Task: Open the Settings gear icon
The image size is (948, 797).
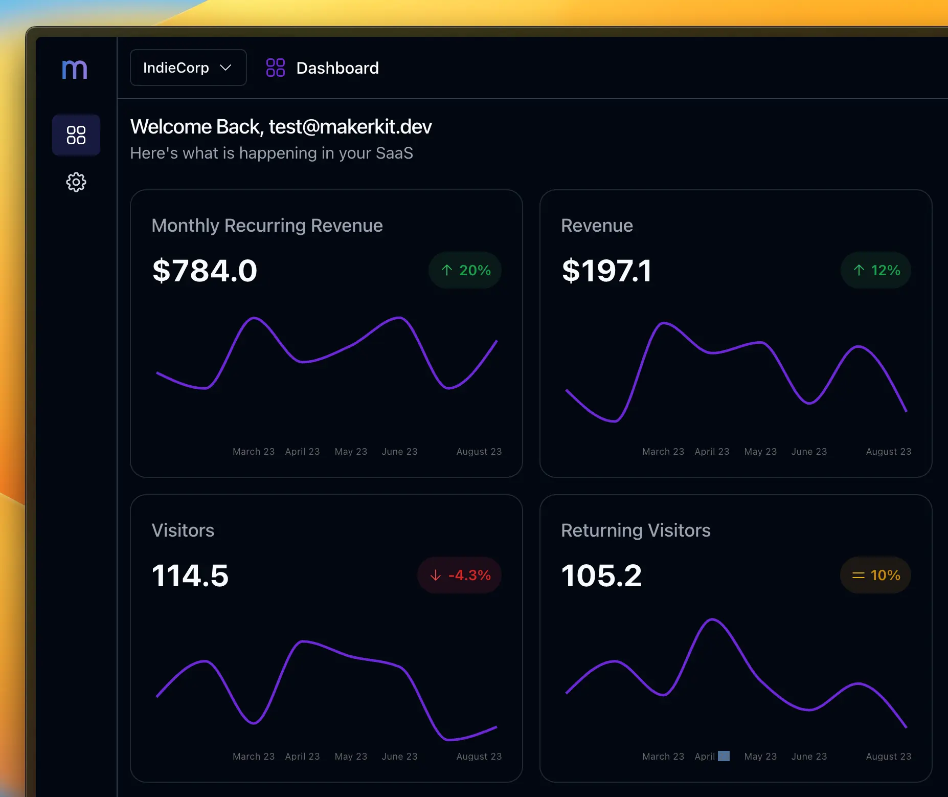Action: coord(76,182)
